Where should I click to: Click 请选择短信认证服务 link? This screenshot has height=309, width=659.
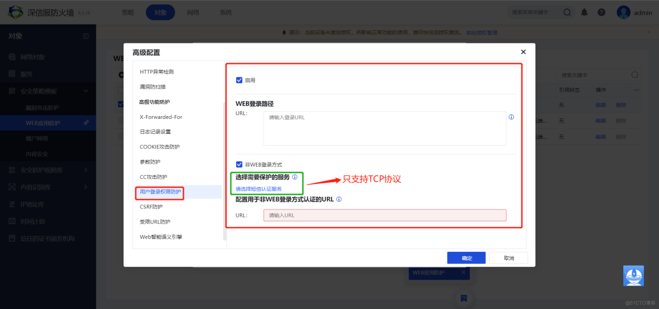point(258,189)
